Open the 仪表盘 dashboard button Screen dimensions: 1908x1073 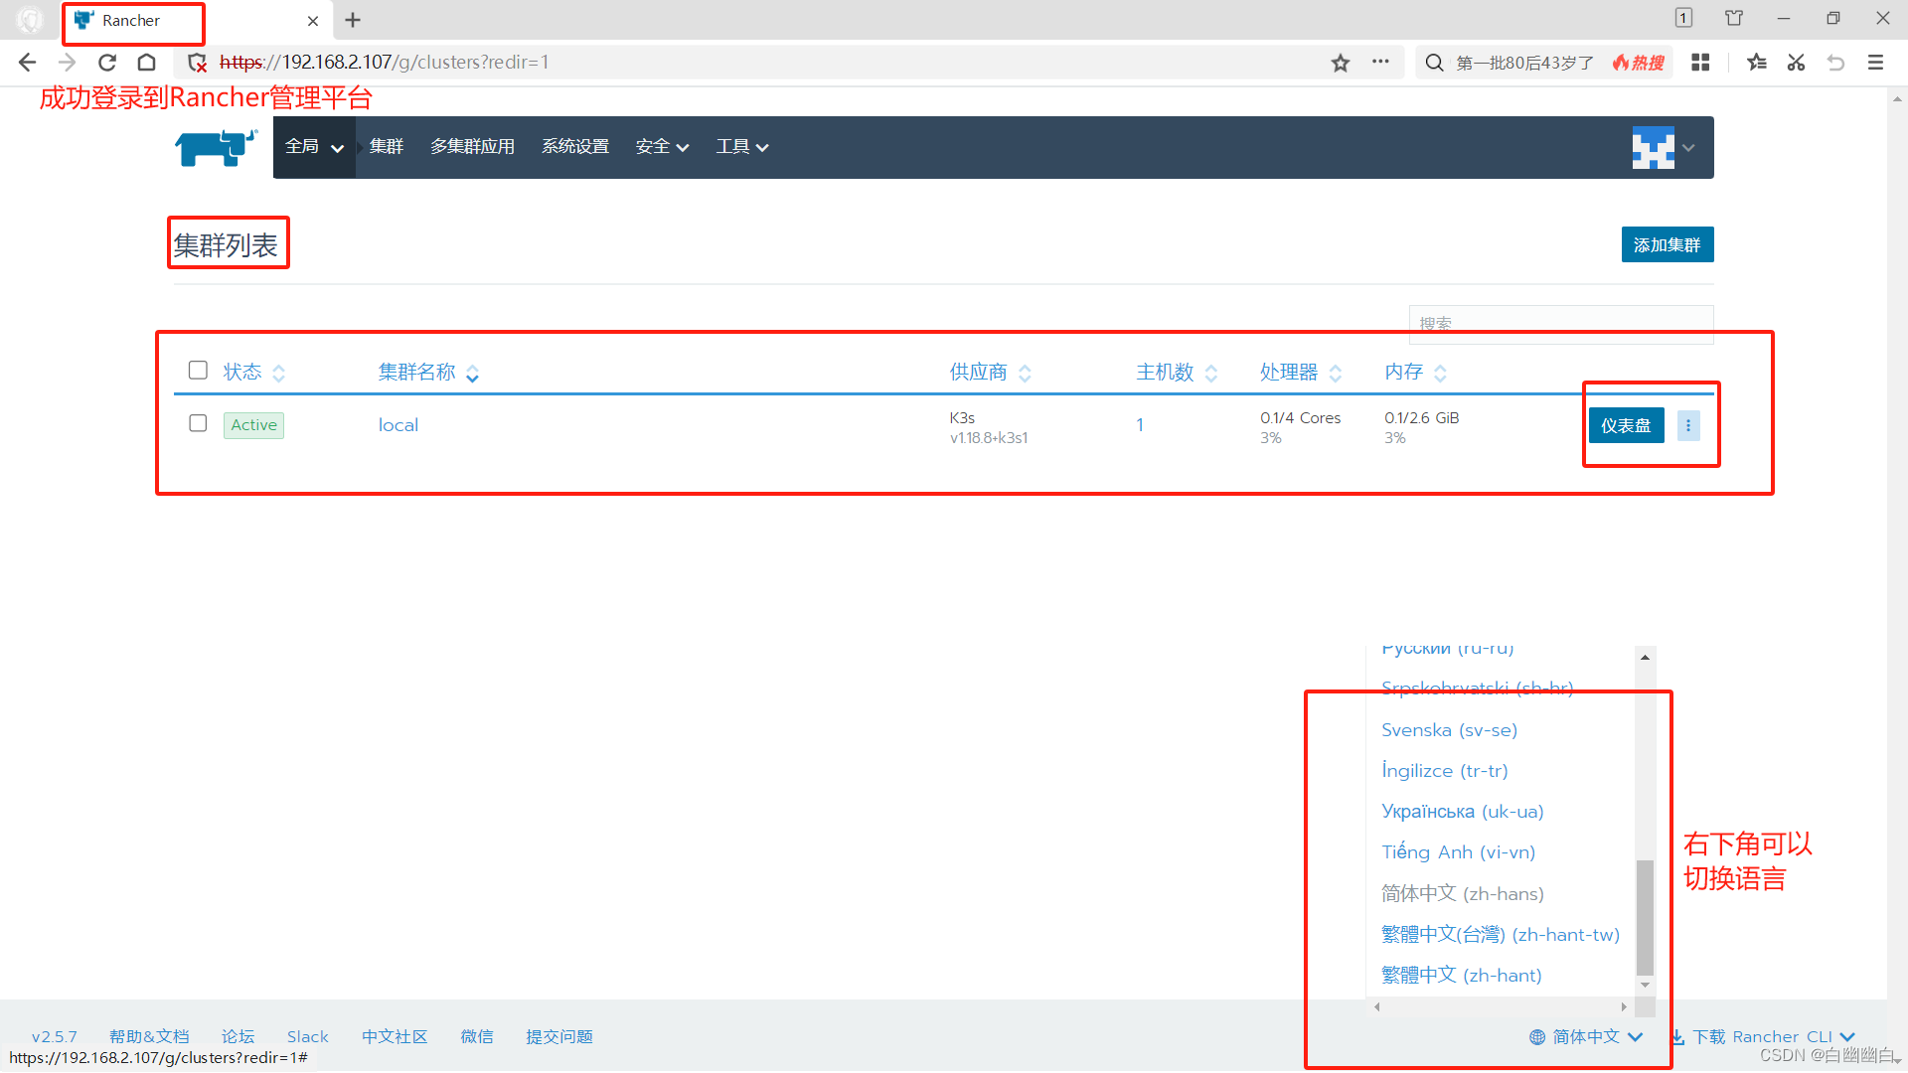click(x=1626, y=425)
